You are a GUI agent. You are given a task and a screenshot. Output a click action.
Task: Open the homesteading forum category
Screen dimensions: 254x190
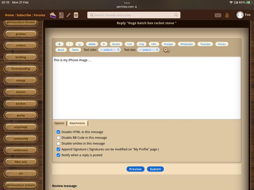(x=21, y=69)
